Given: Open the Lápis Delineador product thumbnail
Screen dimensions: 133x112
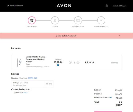Looking at the screenshot, I should (x=19, y=62).
